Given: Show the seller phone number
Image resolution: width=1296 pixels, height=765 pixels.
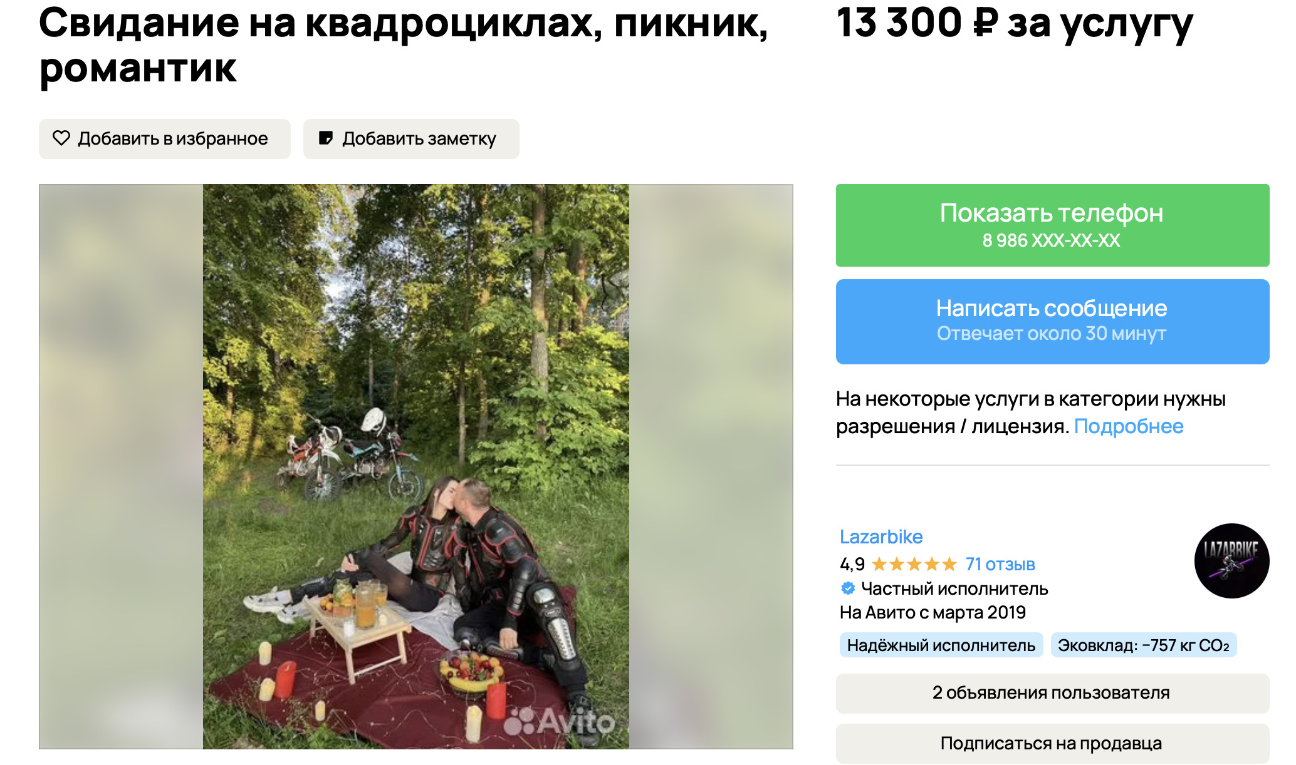Looking at the screenshot, I should (x=1052, y=225).
